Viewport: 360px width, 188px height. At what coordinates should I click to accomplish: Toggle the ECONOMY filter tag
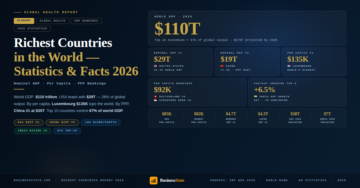(24, 21)
